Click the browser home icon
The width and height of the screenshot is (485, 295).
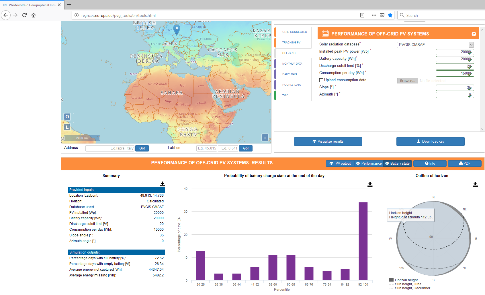(x=34, y=15)
